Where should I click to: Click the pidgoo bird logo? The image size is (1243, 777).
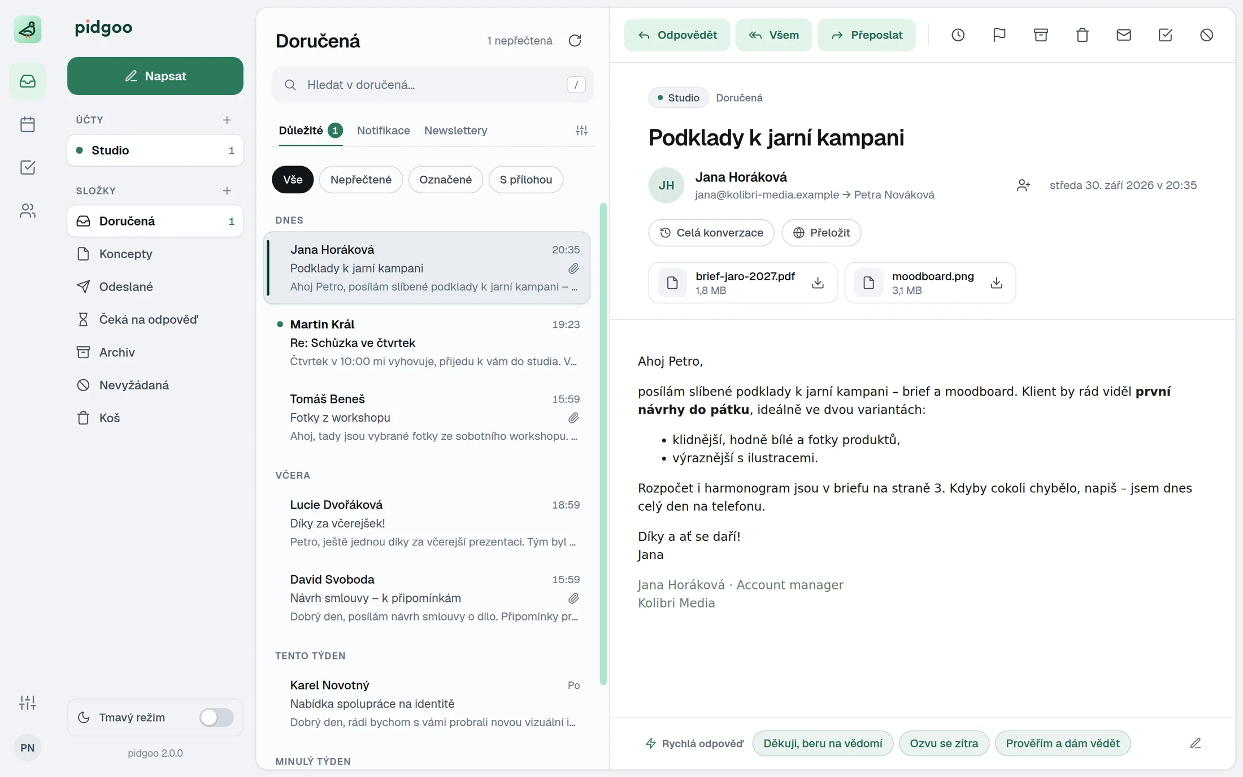[28, 29]
